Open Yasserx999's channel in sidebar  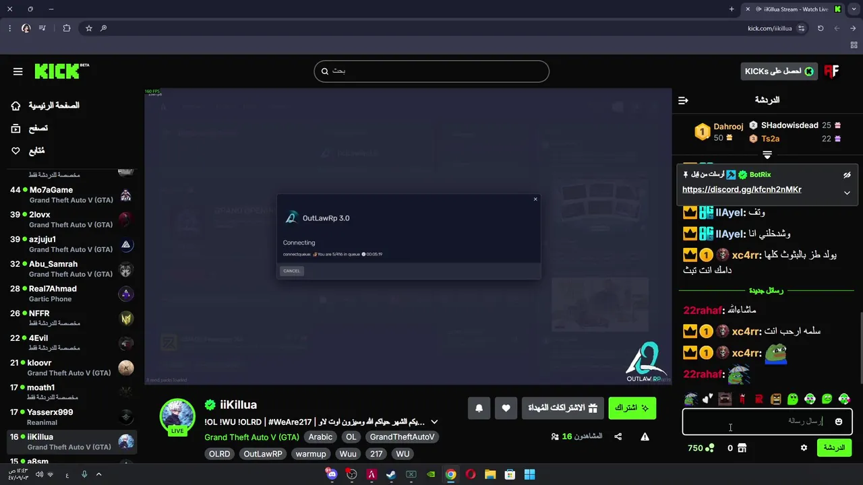pyautogui.click(x=71, y=417)
